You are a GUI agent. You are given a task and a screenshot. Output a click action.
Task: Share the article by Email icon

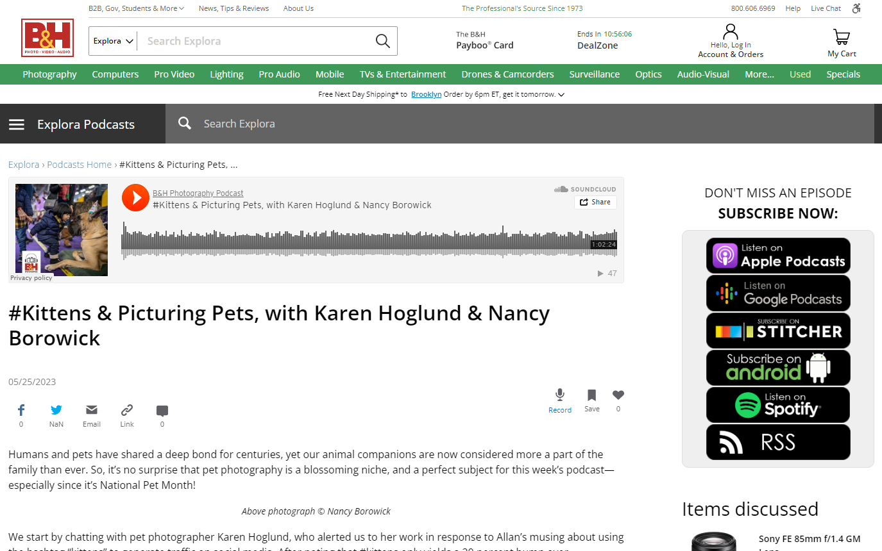(92, 410)
